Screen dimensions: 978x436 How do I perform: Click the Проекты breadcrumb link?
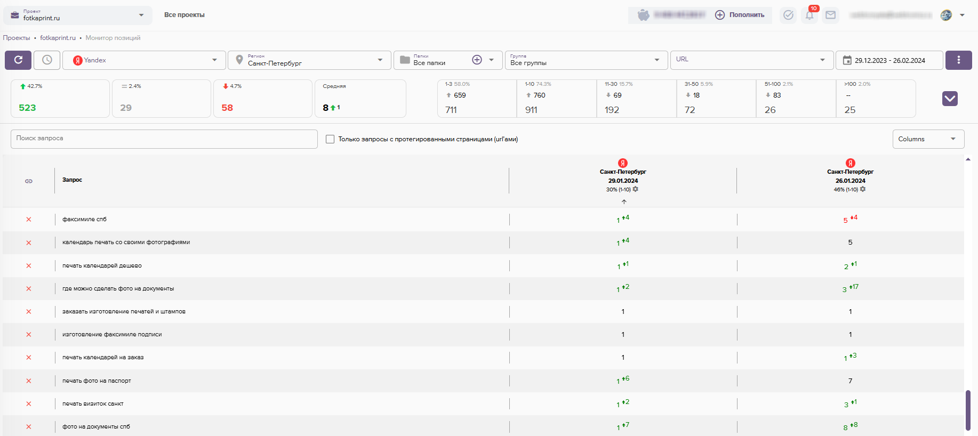pyautogui.click(x=17, y=38)
